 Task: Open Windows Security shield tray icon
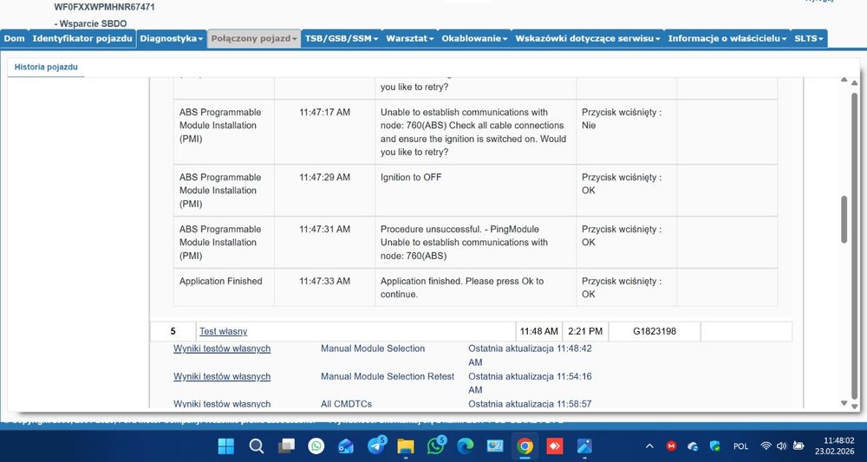[714, 446]
